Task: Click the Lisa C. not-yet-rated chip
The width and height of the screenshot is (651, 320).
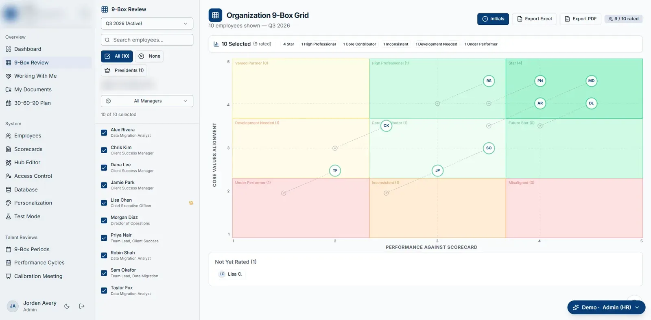Action: click(231, 274)
